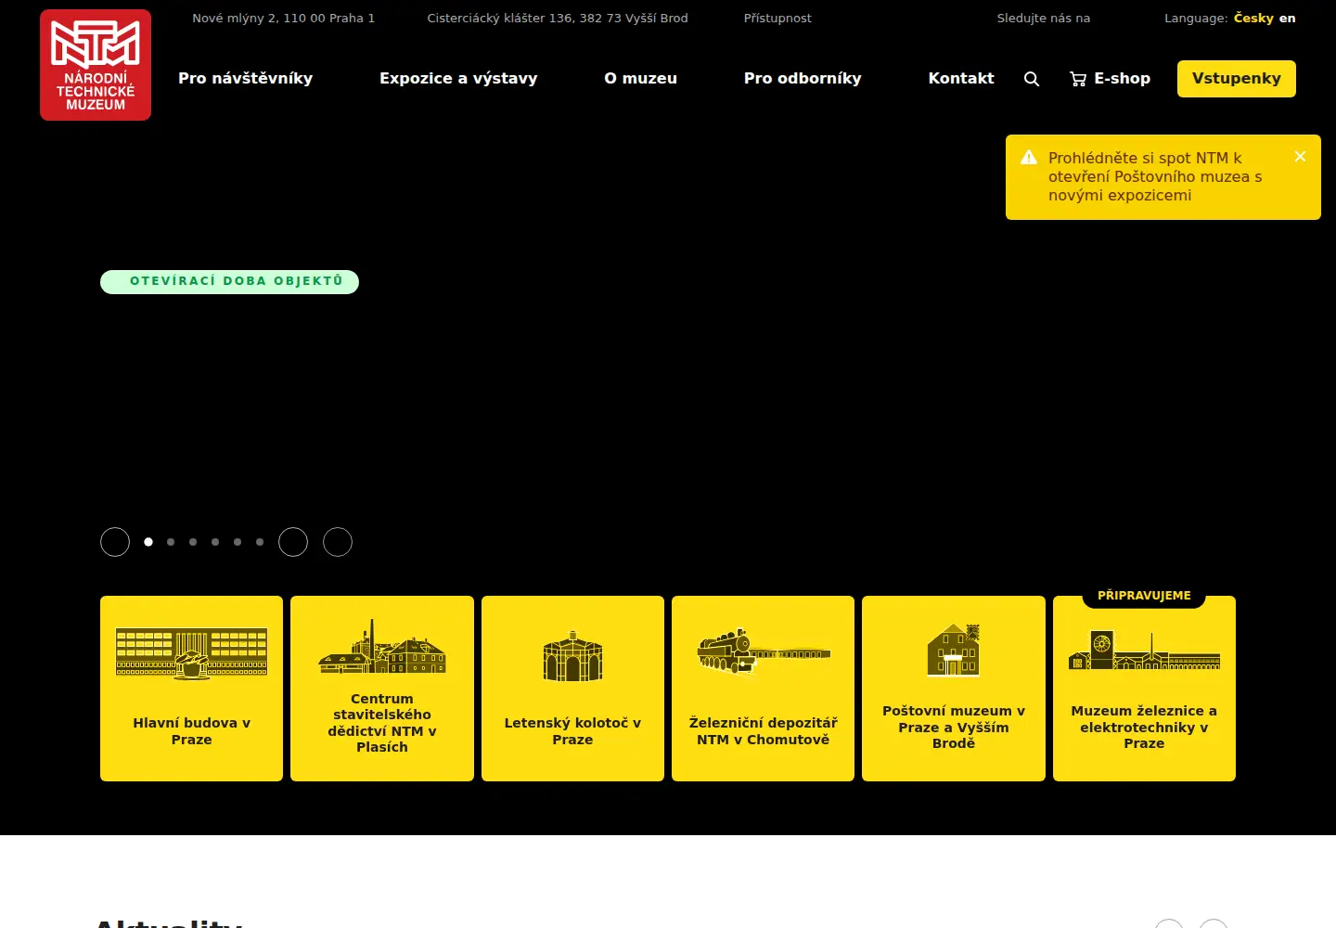Open the Expozice a výstavy menu
This screenshot has height=928, width=1336.
458,79
